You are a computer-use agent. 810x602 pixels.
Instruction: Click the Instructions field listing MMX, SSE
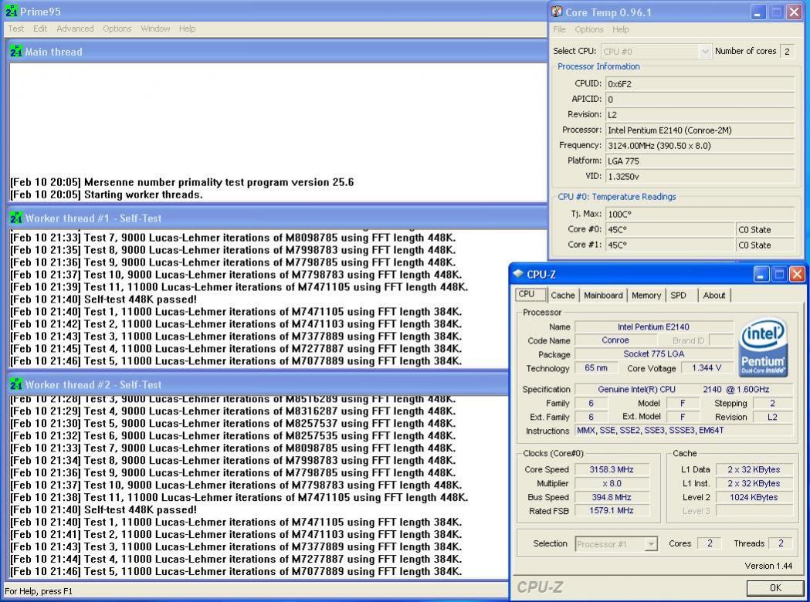coord(683,430)
